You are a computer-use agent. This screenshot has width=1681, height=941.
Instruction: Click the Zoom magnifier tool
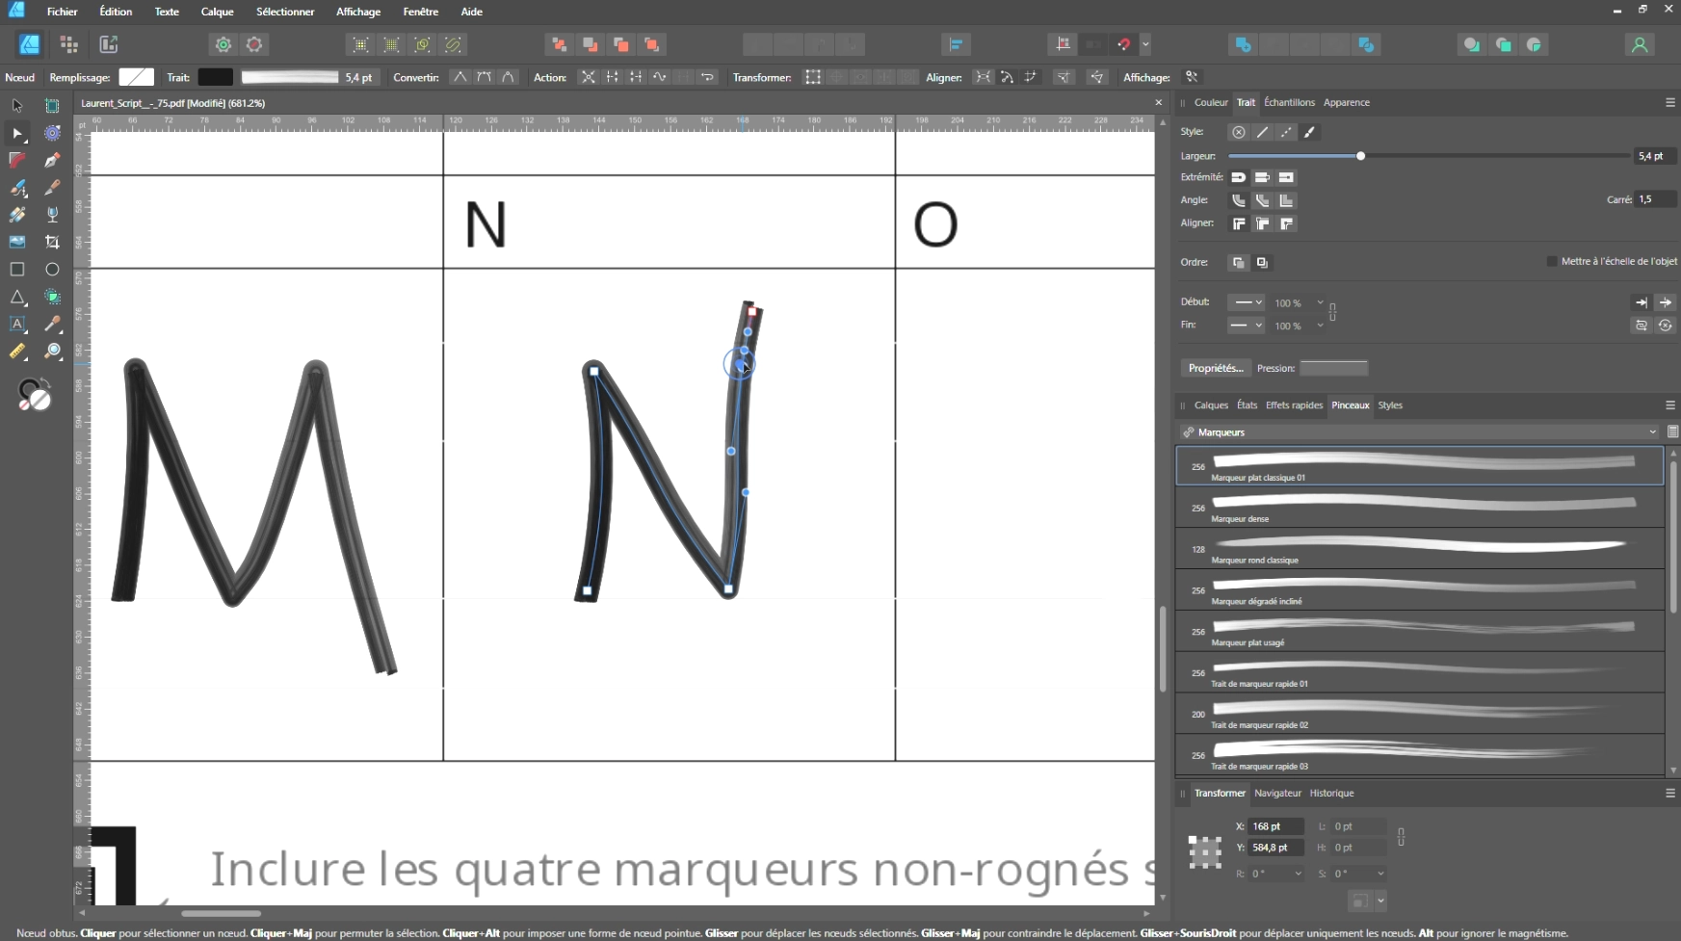(52, 352)
